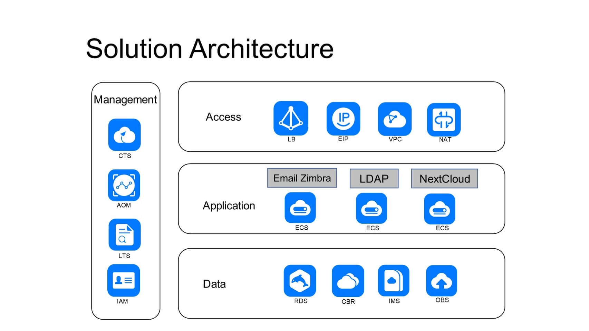Select the LDAP gray label box

tap(374, 179)
